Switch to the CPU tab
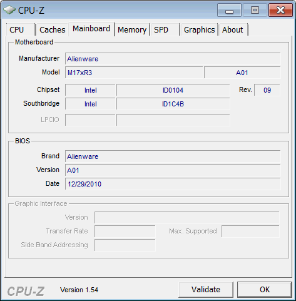Image resolution: width=296 pixels, height=301 pixels. 21,29
